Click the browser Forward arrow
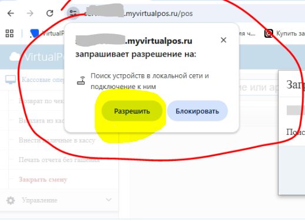 pyautogui.click(x=30, y=14)
